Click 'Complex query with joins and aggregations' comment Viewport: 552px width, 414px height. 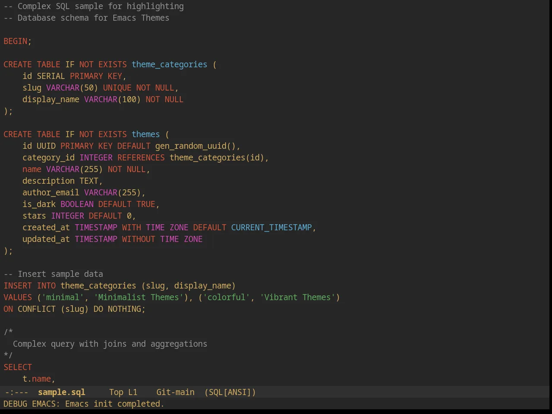[x=110, y=344]
